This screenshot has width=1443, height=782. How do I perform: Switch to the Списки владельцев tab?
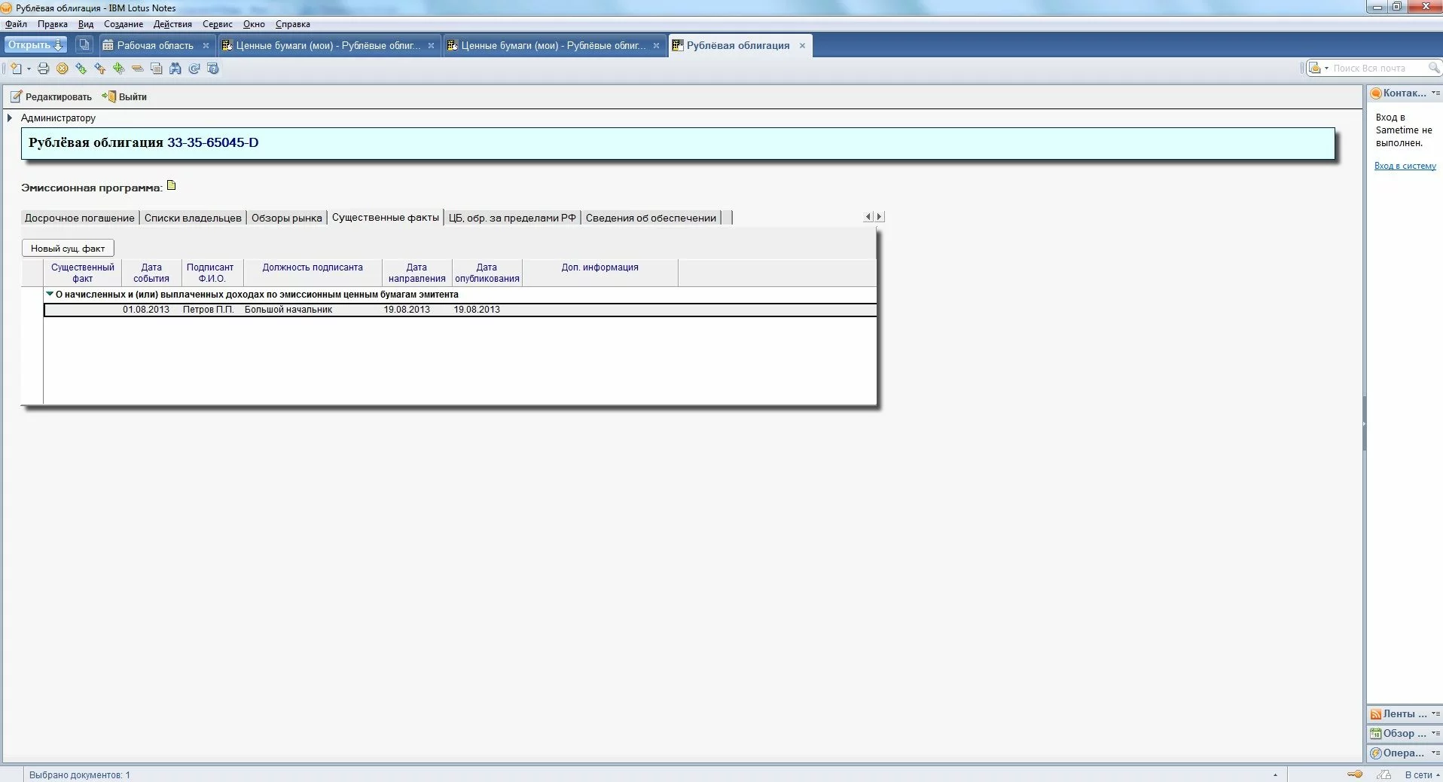click(x=193, y=218)
